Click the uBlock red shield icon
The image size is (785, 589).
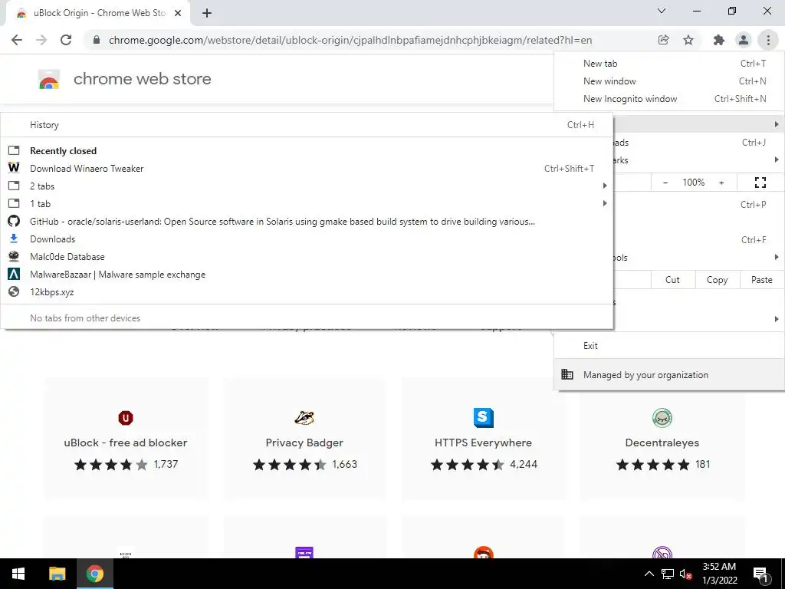(x=126, y=418)
